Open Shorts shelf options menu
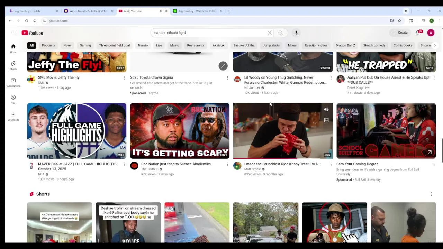The image size is (443, 249). click(431, 194)
